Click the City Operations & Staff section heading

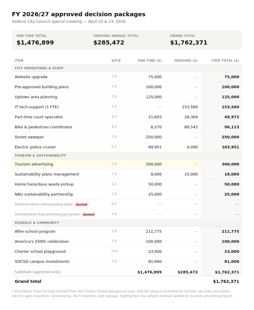coord(39,68)
